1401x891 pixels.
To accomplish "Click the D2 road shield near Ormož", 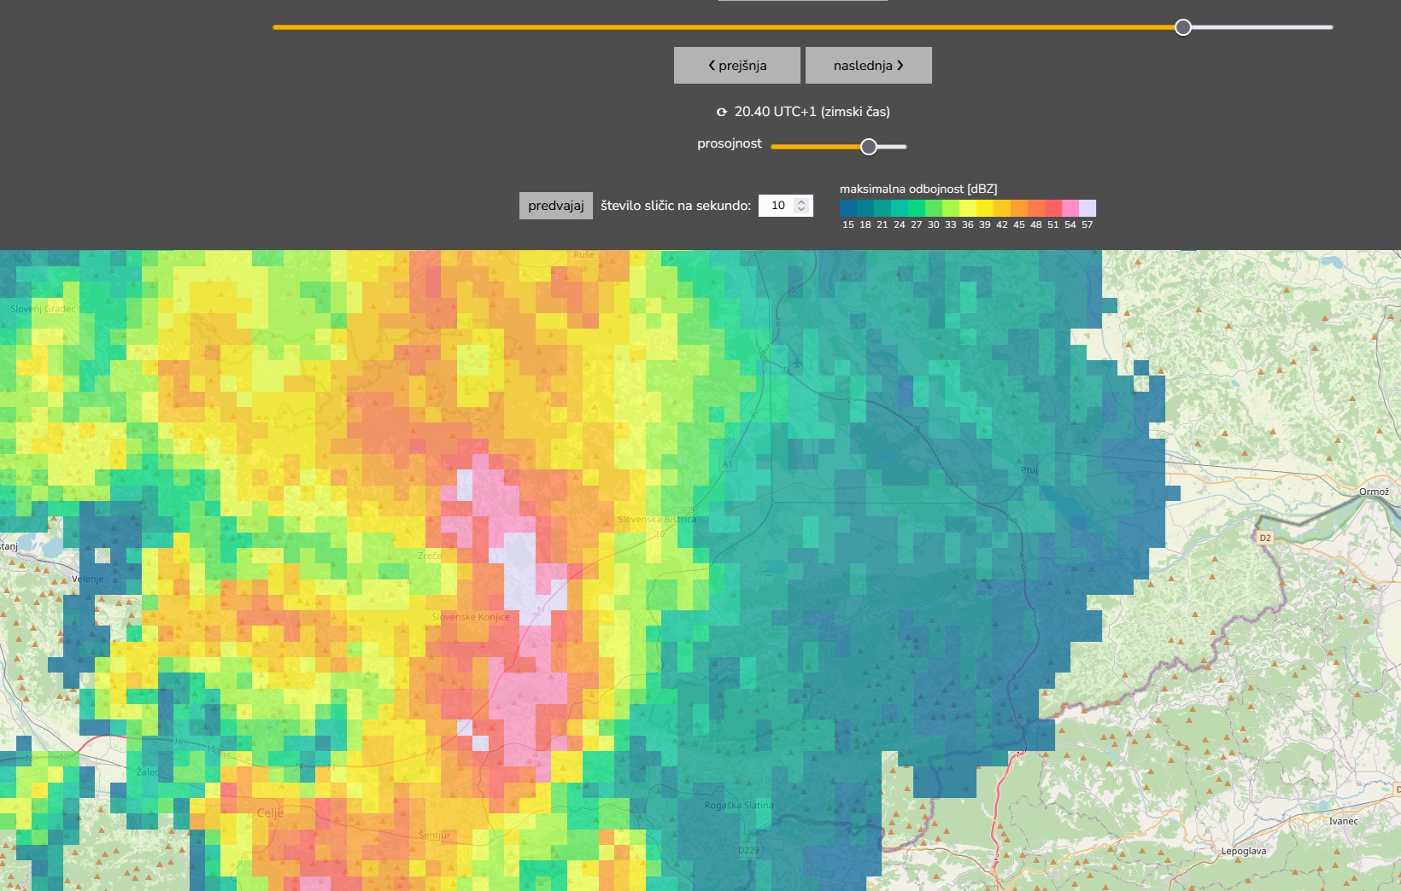I will point(1265,538).
